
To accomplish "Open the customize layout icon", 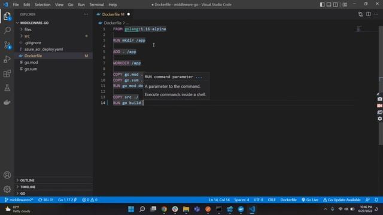I will click(x=345, y=4).
